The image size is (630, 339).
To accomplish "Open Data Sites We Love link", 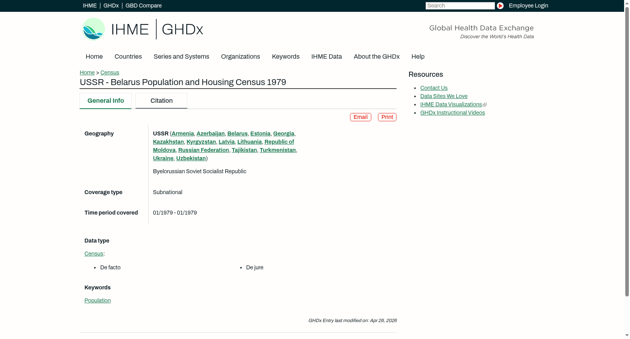I will click(x=444, y=96).
